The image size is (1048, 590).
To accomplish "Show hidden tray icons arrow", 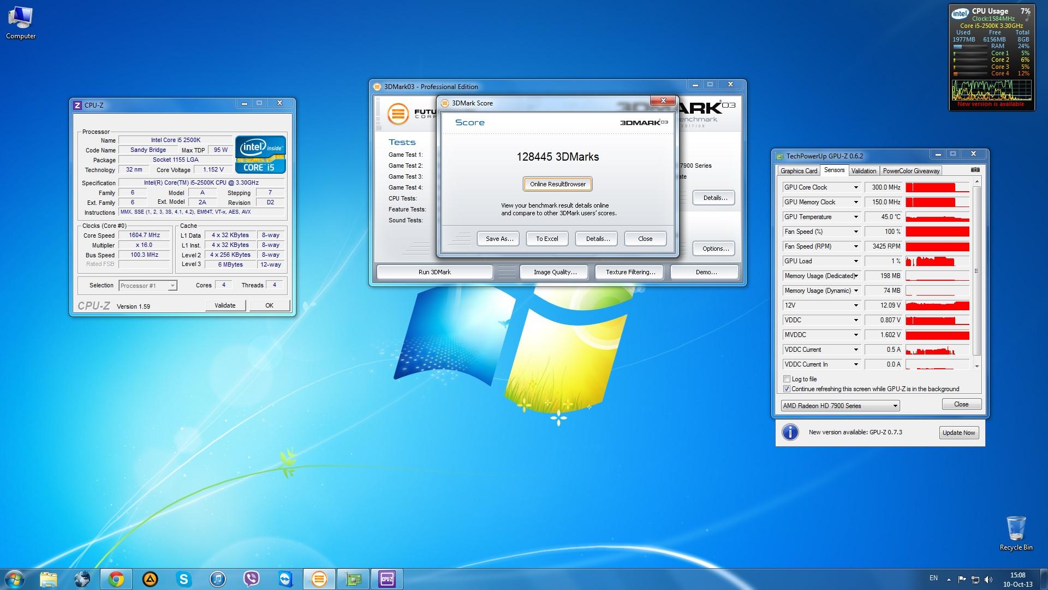I will (x=949, y=579).
